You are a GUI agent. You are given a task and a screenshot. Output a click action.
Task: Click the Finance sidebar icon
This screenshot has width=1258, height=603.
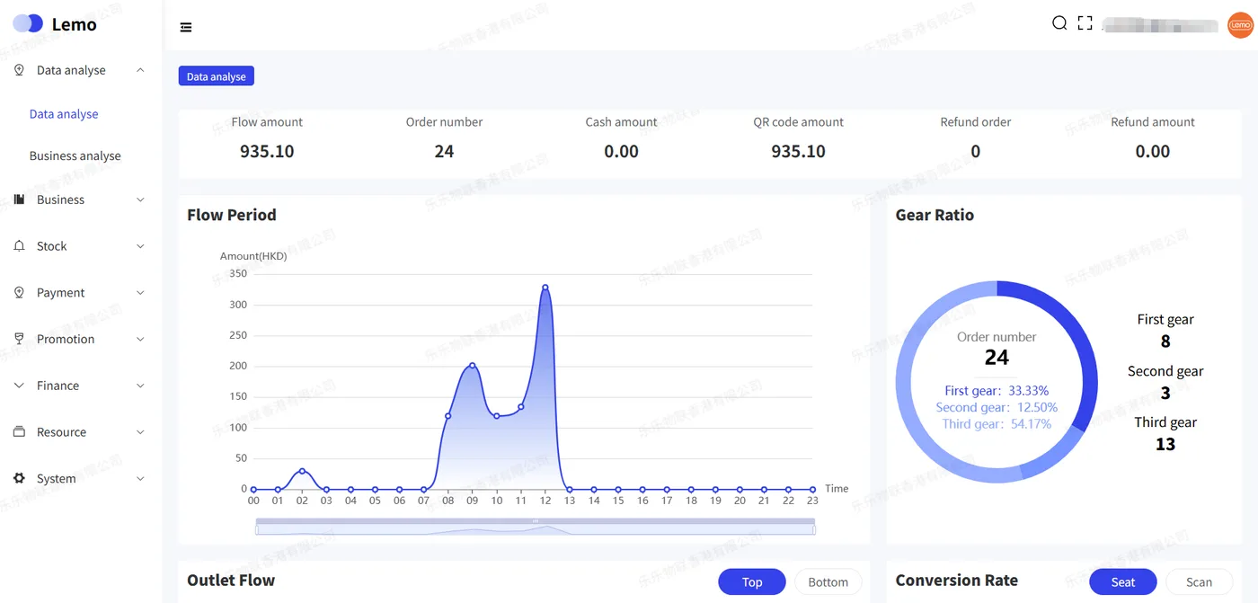pos(19,386)
